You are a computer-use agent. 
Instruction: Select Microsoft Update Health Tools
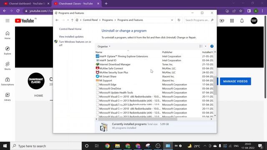[x=154, y=92]
